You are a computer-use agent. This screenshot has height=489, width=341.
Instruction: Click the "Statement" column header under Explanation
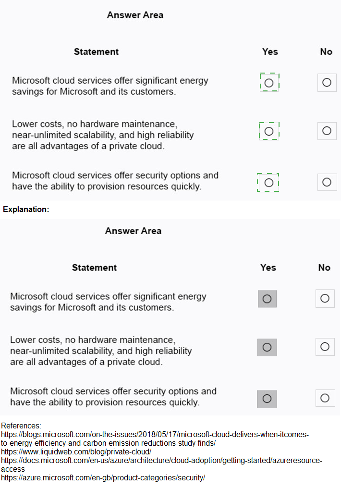point(94,267)
